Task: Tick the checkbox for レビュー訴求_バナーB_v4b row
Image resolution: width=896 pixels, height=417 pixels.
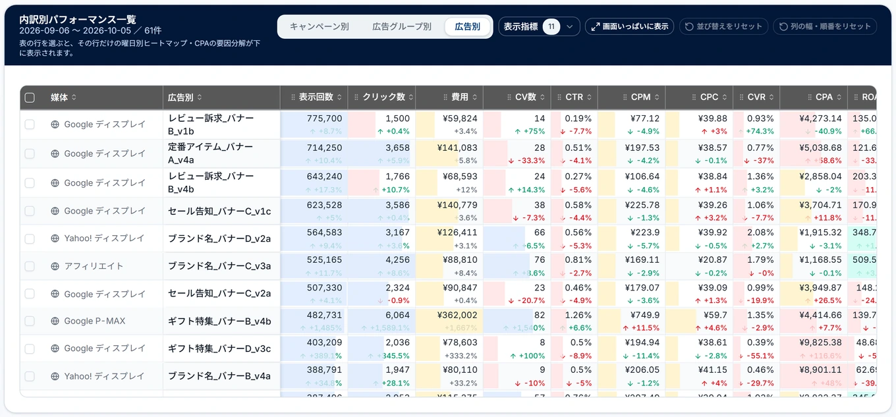Action: coord(30,183)
